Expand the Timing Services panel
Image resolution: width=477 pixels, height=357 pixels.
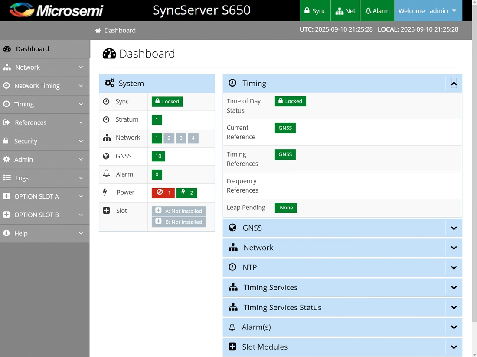(454, 287)
